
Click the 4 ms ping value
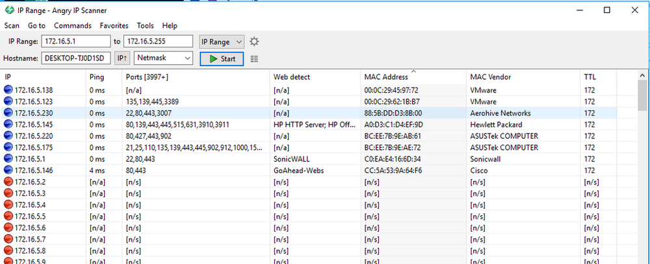point(96,170)
